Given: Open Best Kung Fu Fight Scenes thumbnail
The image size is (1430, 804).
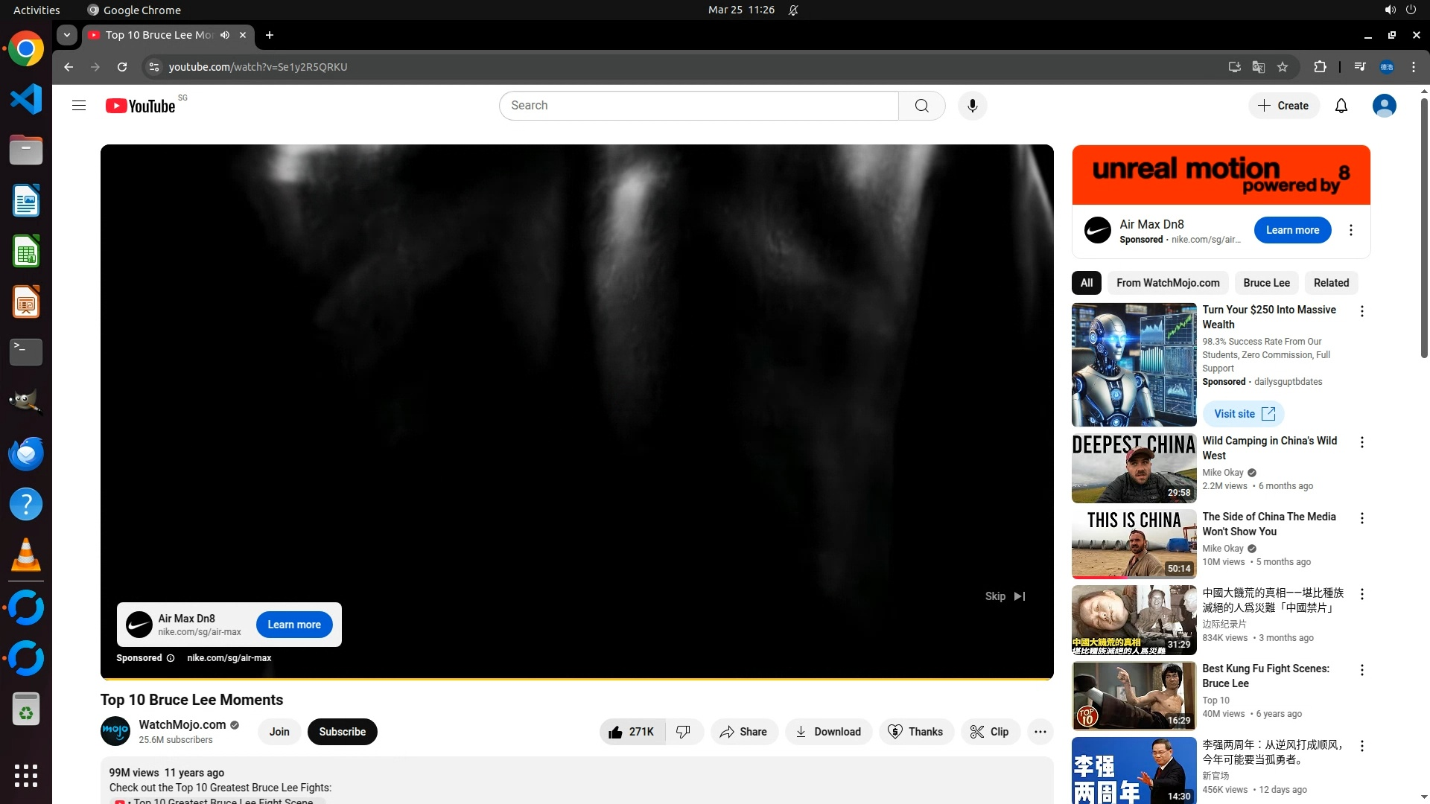Looking at the screenshot, I should point(1134,696).
